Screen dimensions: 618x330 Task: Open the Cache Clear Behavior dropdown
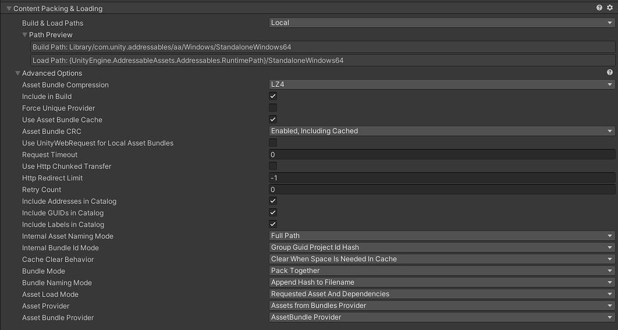(x=442, y=259)
